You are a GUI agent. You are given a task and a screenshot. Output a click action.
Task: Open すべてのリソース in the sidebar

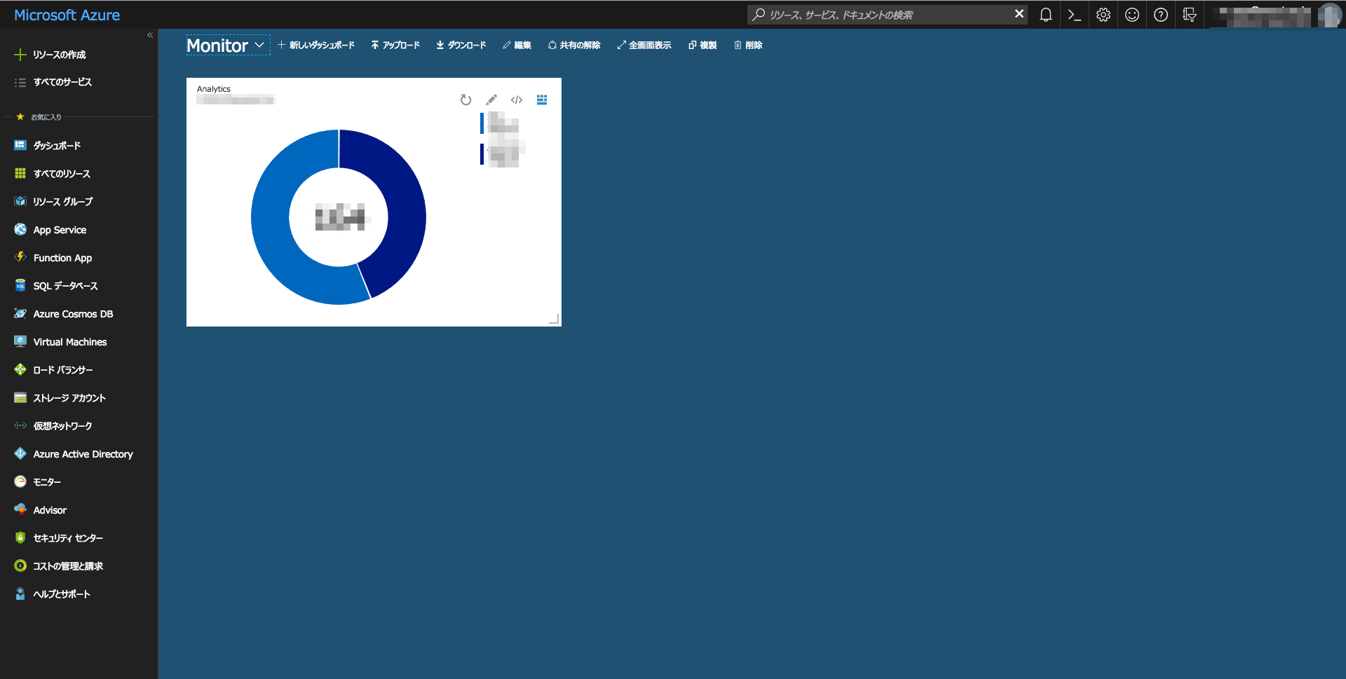coord(62,174)
